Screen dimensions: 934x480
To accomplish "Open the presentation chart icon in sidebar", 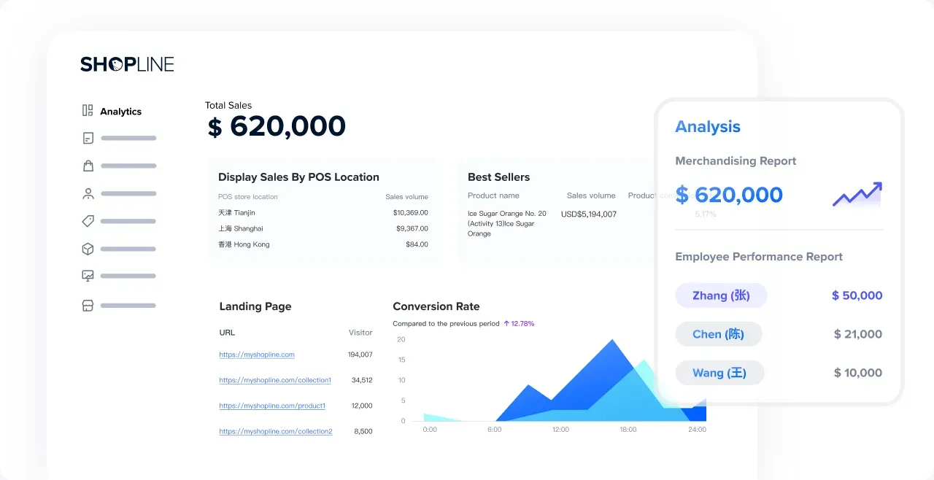I will pos(88,276).
